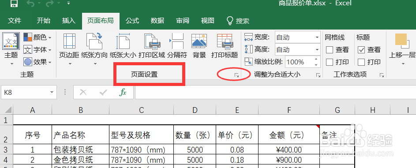Select the 备注 header cell

pyautogui.click(x=337, y=134)
